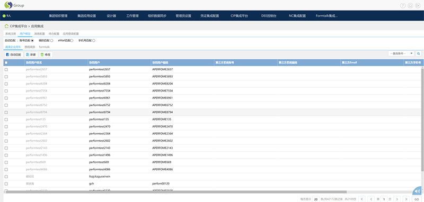Screen dimensions: 424x202
Task: Open the CIP集成平台 menu
Action: [x=240, y=16]
